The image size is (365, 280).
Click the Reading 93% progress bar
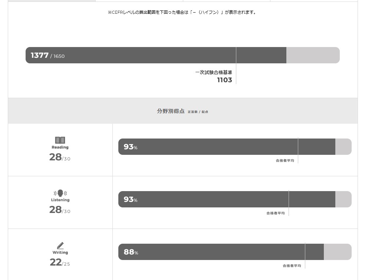234,147
